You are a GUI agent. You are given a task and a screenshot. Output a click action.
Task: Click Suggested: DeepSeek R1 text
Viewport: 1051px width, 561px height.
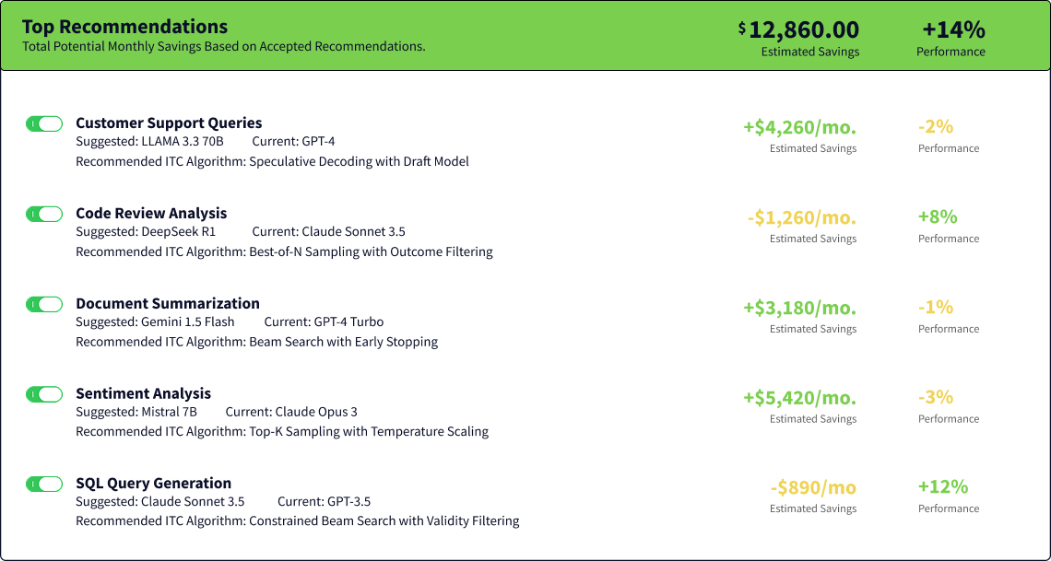coord(146,232)
